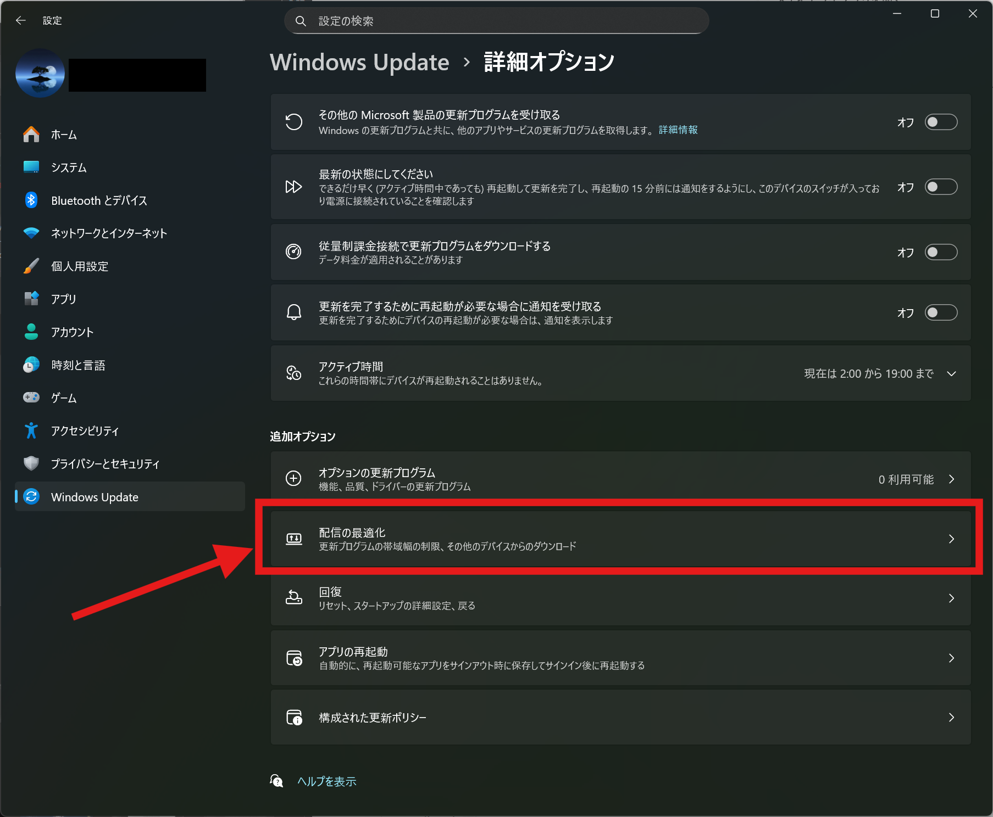Open the 回復 row title
The image size is (993, 817).
click(x=330, y=592)
